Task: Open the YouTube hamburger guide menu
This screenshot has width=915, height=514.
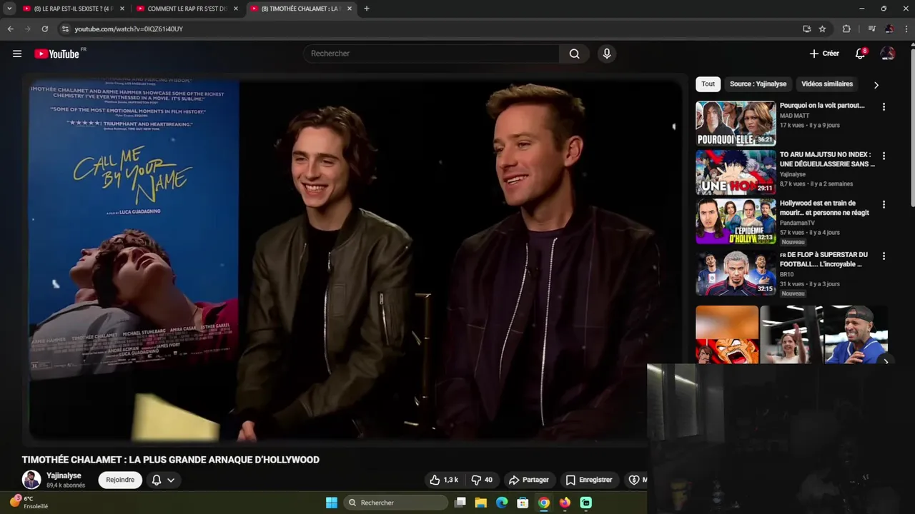Action: (x=17, y=54)
